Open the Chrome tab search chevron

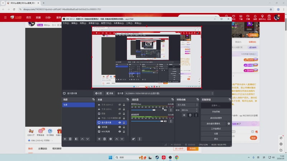3,3
